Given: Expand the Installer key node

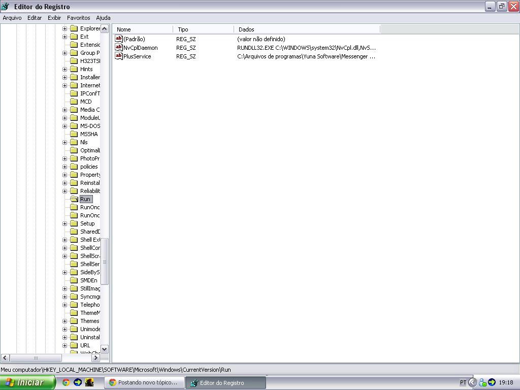Looking at the screenshot, I should point(65,77).
